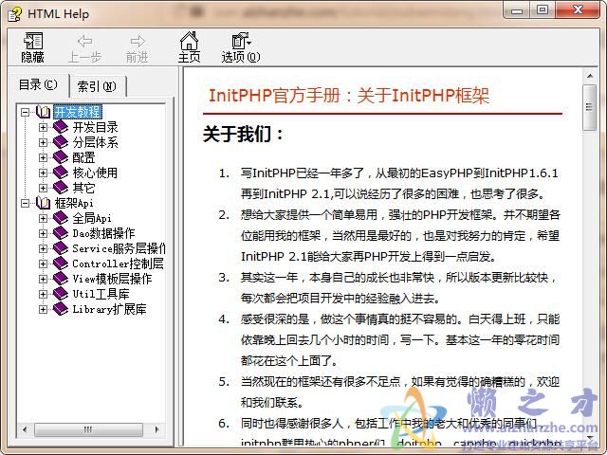Click the purple book icon beside 分层体系
Viewport: 607px width, 455px height.
coord(61,142)
